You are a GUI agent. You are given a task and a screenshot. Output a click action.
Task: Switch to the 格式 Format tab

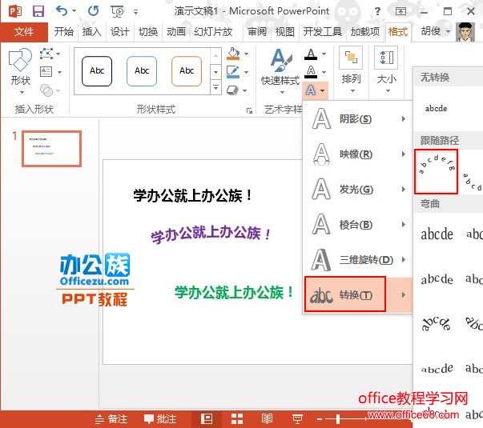[397, 31]
